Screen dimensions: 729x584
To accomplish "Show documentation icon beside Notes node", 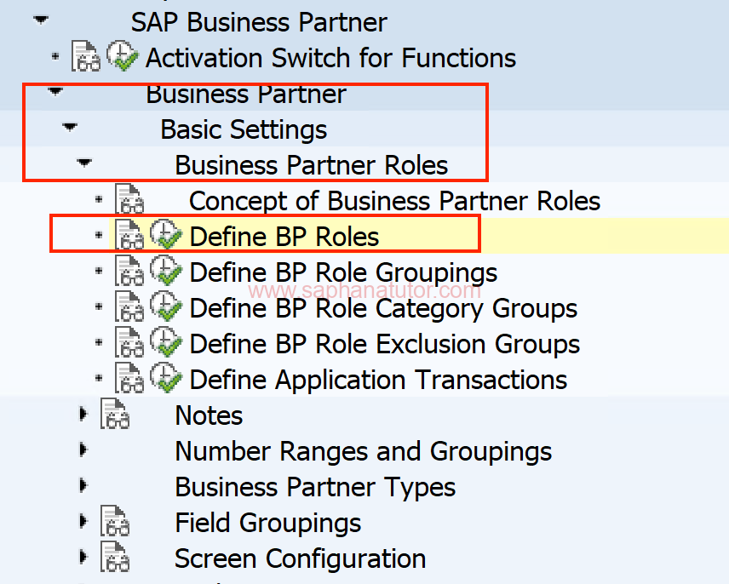I will [x=115, y=414].
